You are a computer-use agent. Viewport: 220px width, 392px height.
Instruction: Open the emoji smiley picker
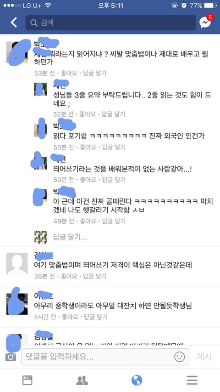point(179,357)
